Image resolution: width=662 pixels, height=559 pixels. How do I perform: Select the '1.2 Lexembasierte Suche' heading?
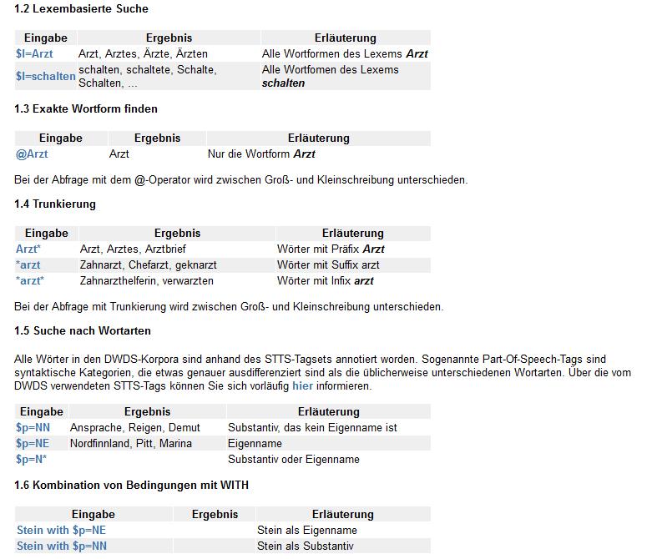pos(81,9)
